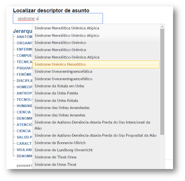Select 'Síndrome Hemolítico Urémico Atípico' suggestion
Image resolution: width=185 pixels, height=181 pixels.
(96, 35)
